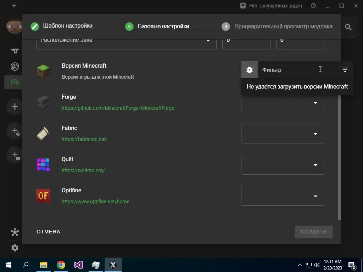Open Windows taskbar search
Viewport: 363px width, 272px height.
[26, 265]
